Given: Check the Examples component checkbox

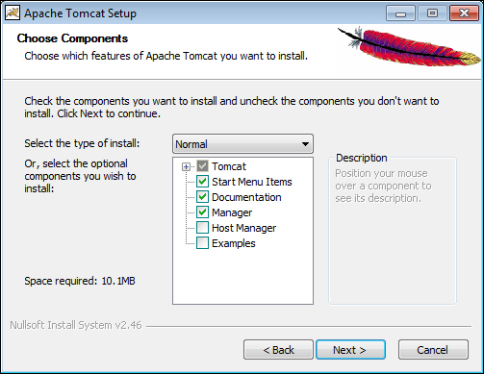Looking at the screenshot, I should pos(202,243).
